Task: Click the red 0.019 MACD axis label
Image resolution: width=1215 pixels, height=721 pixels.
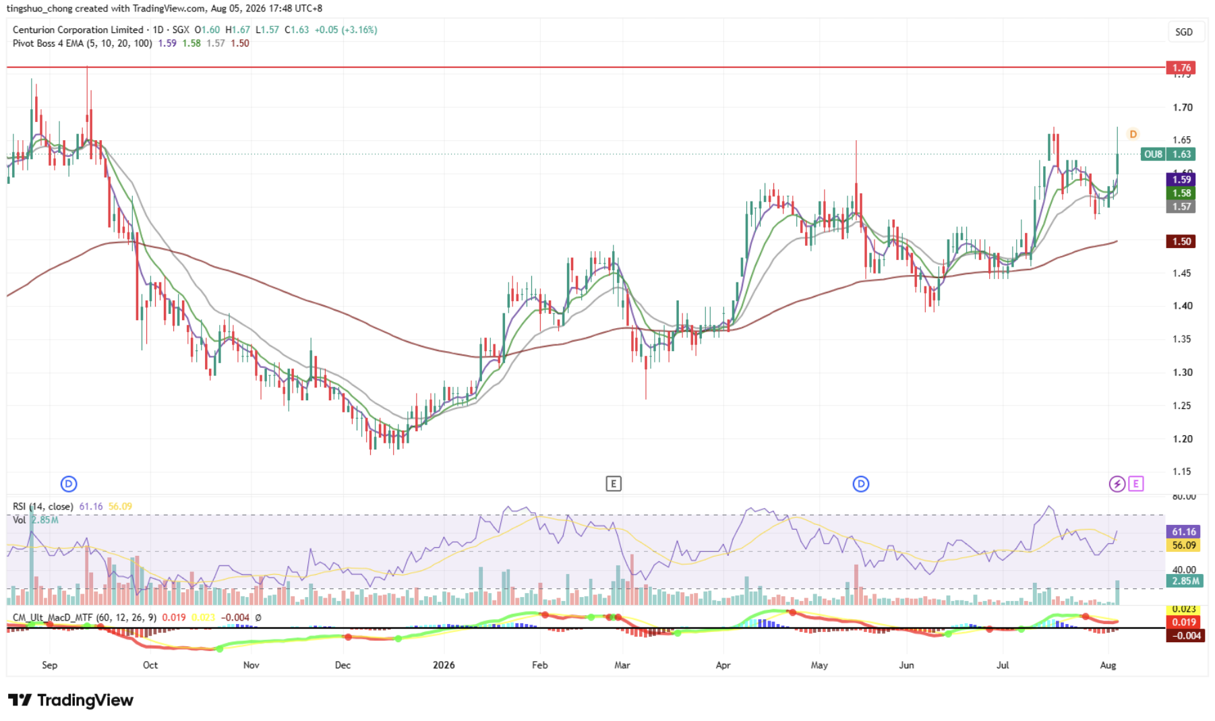Action: (x=1184, y=622)
